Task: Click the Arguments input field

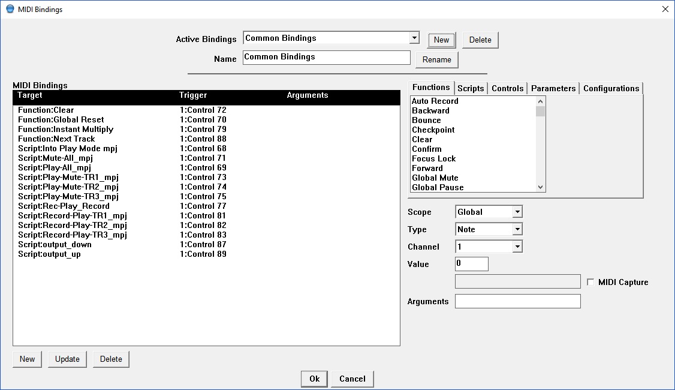Action: click(x=517, y=301)
